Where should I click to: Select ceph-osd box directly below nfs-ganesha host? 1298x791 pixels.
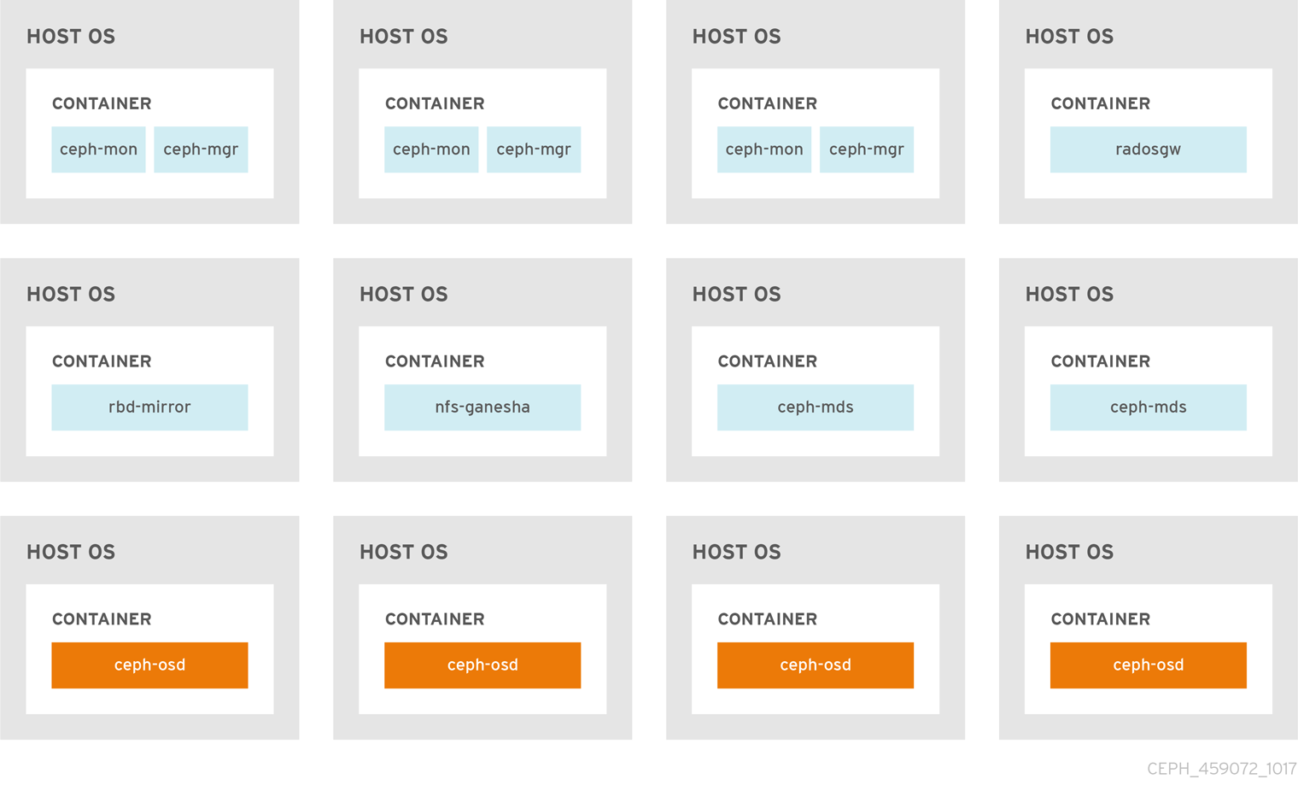tap(482, 665)
